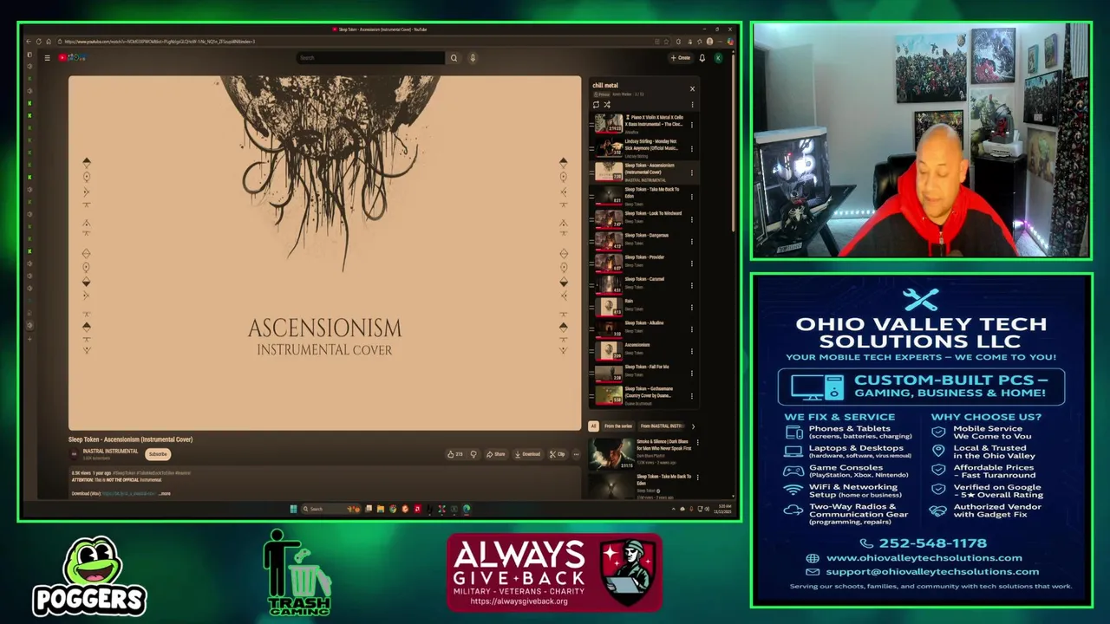1110x624 pixels.
Task: Open the INASTRAL INSTRUMENTAL channel name
Action: (110, 452)
